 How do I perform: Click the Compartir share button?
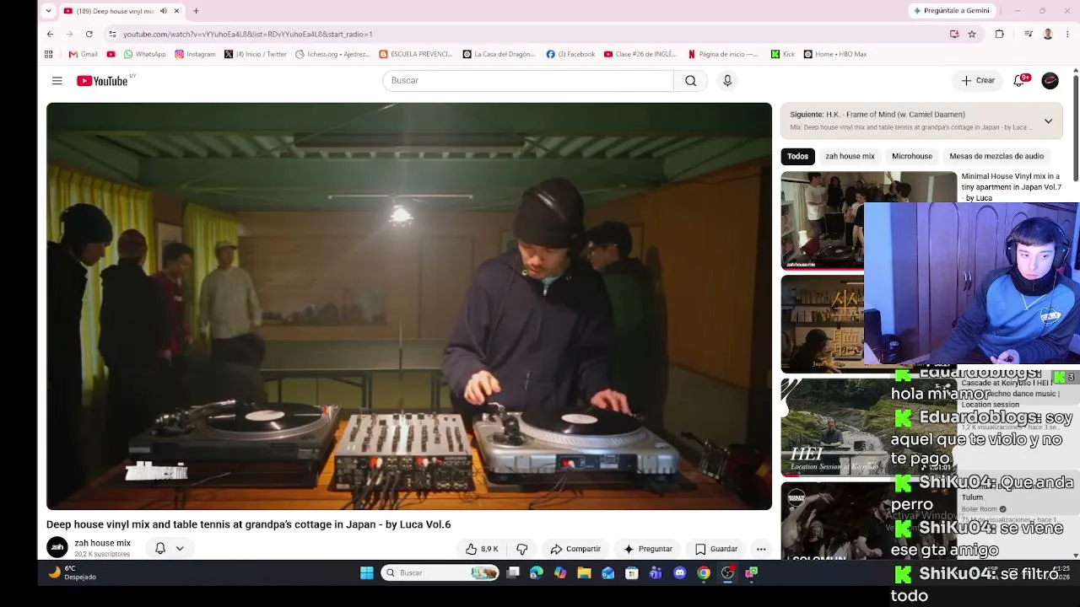pyautogui.click(x=575, y=549)
